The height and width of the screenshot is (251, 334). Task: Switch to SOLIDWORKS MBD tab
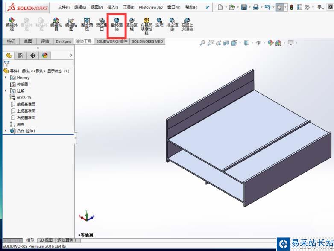(x=147, y=41)
